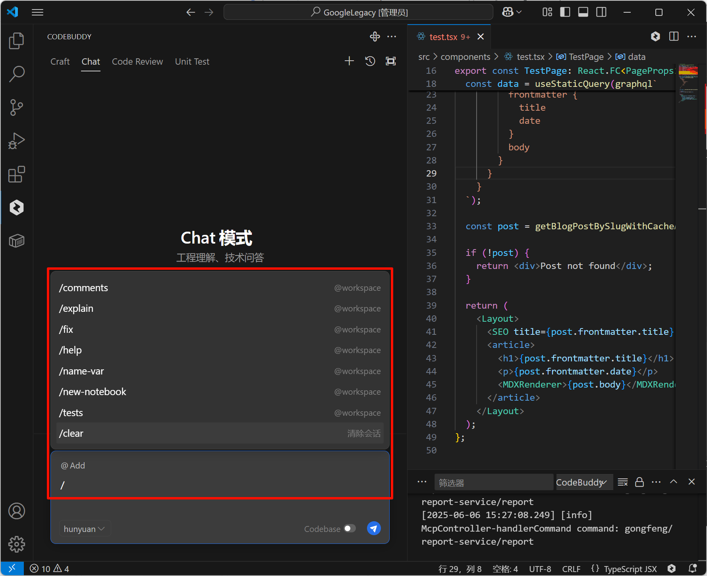Click the minimap code overview
This screenshot has height=576, width=707.
tap(688, 83)
